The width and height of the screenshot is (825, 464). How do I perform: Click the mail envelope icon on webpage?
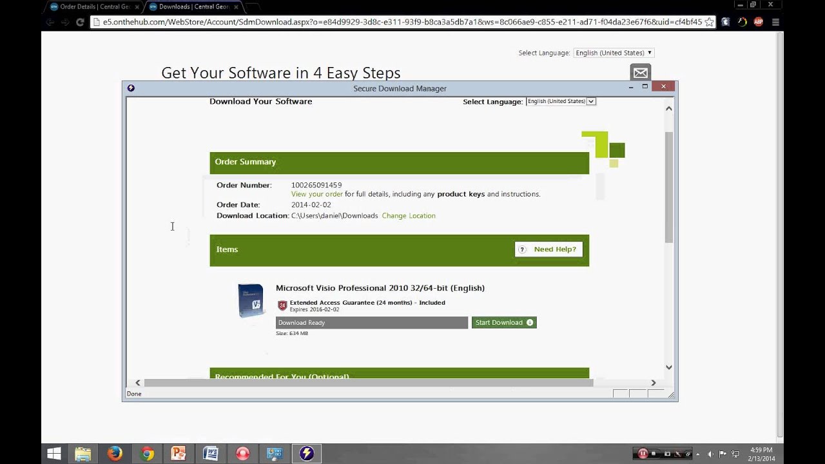coord(641,73)
